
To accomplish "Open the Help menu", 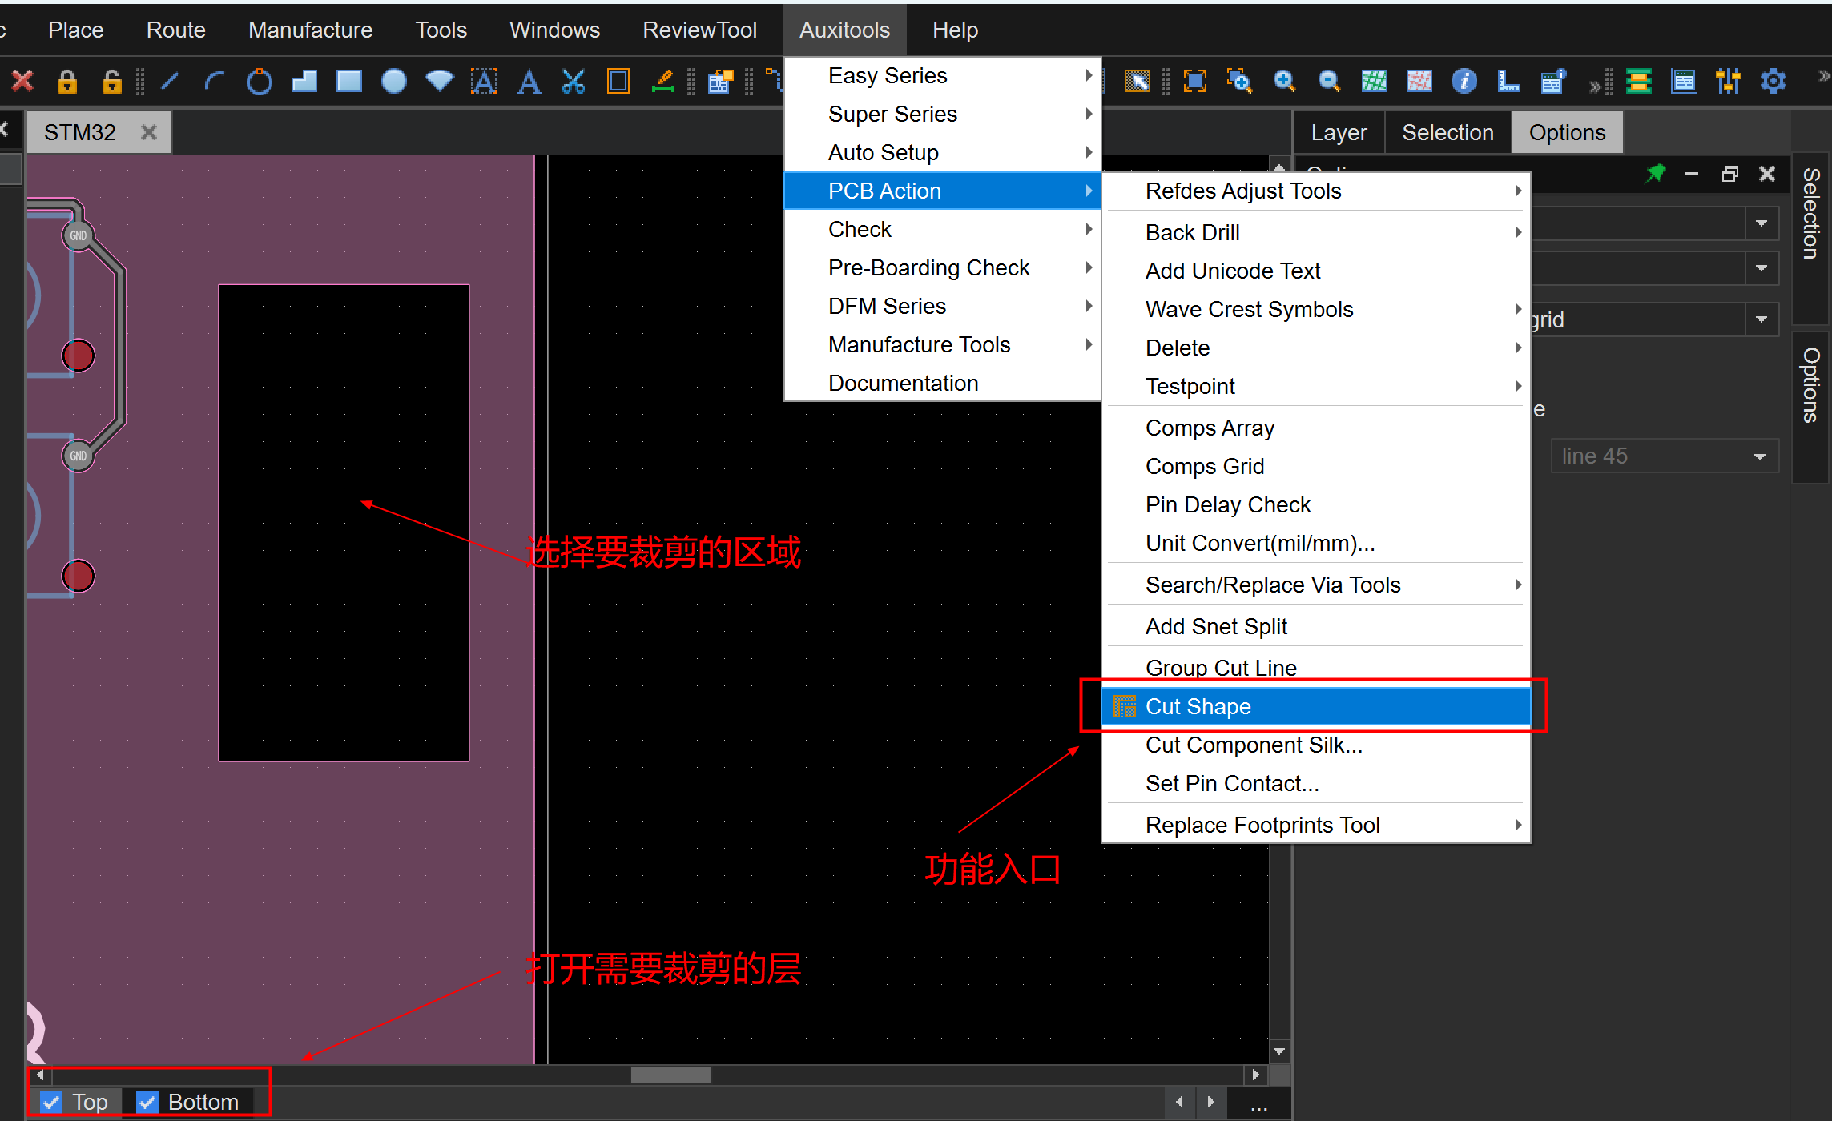I will [x=955, y=30].
